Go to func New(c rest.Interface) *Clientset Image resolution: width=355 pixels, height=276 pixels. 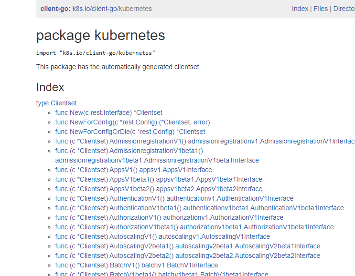coord(108,112)
